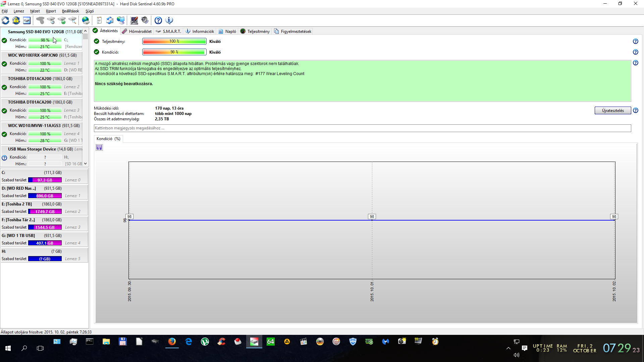Click the 98 data point marker at 2015.10.01
This screenshot has width=644, height=362.
372,217
